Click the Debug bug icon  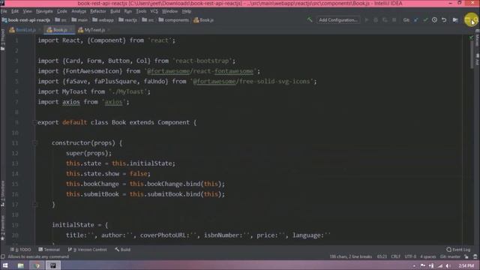coord(376,20)
